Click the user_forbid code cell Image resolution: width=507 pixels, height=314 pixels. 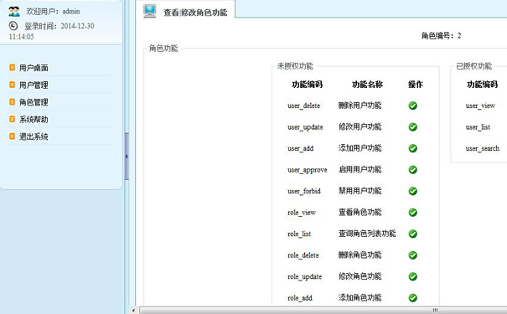click(304, 191)
